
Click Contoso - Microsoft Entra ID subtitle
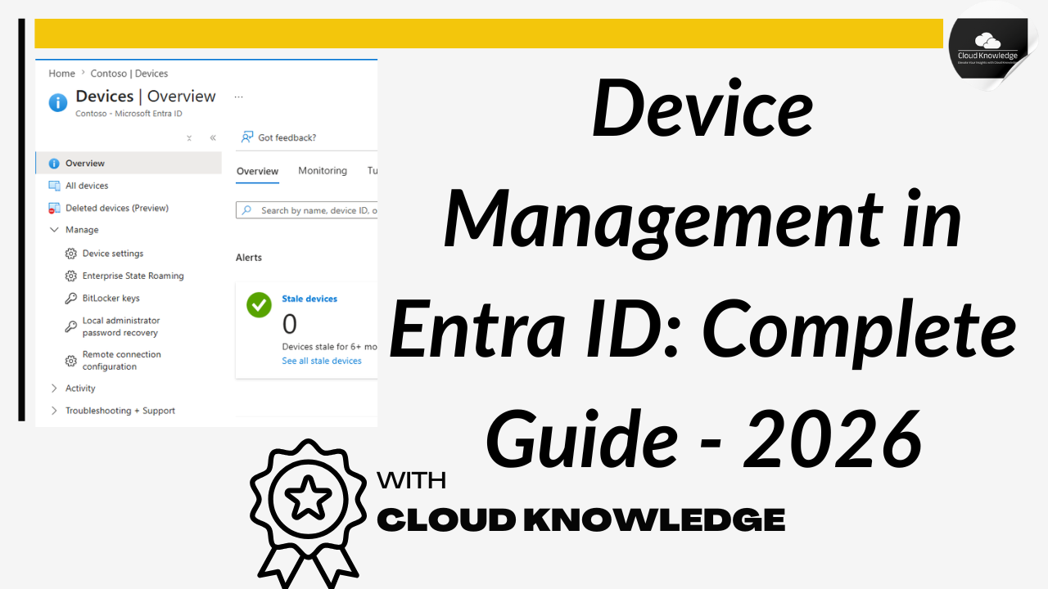coord(129,114)
